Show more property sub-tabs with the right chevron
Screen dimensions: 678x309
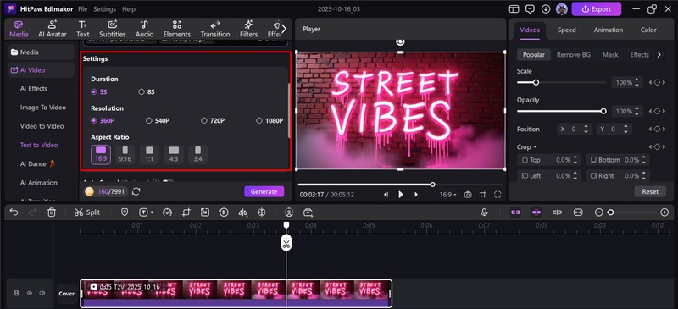(659, 54)
